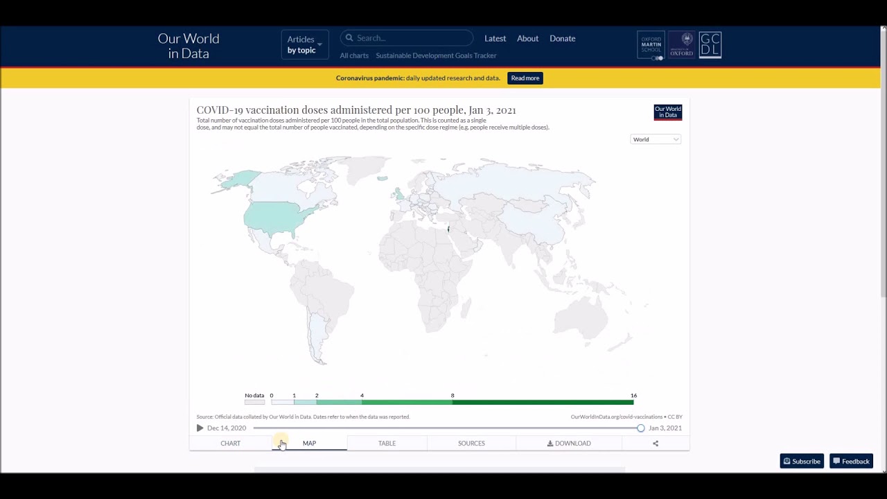Open the Sustainable Development Goals Tracker link

[x=436, y=55]
